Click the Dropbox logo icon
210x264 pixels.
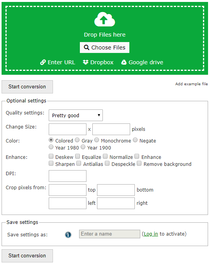pos(86,62)
